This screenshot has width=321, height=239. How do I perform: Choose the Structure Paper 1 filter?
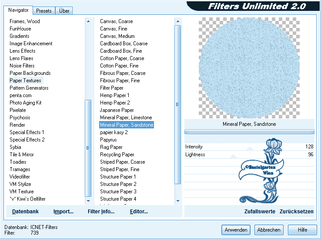(x=118, y=177)
